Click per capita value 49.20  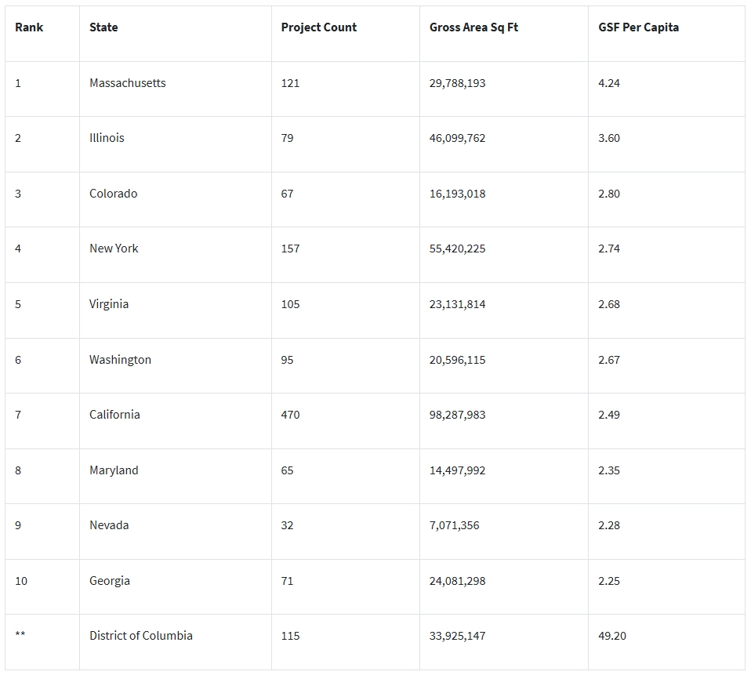click(612, 637)
